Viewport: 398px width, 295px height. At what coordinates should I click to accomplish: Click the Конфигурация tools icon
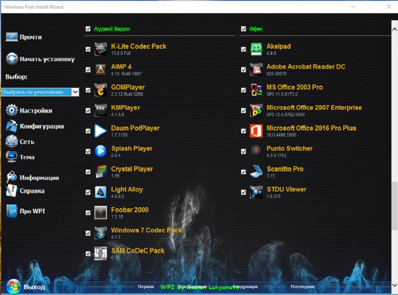[x=11, y=126]
